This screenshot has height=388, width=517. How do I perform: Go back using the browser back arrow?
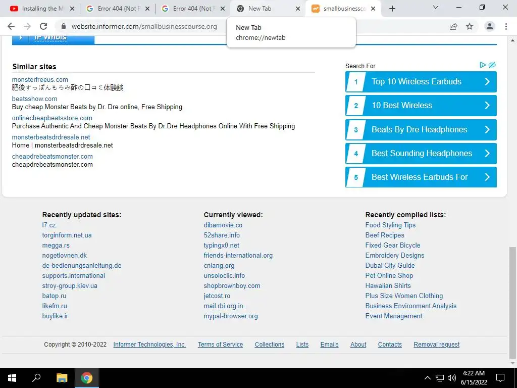(11, 26)
